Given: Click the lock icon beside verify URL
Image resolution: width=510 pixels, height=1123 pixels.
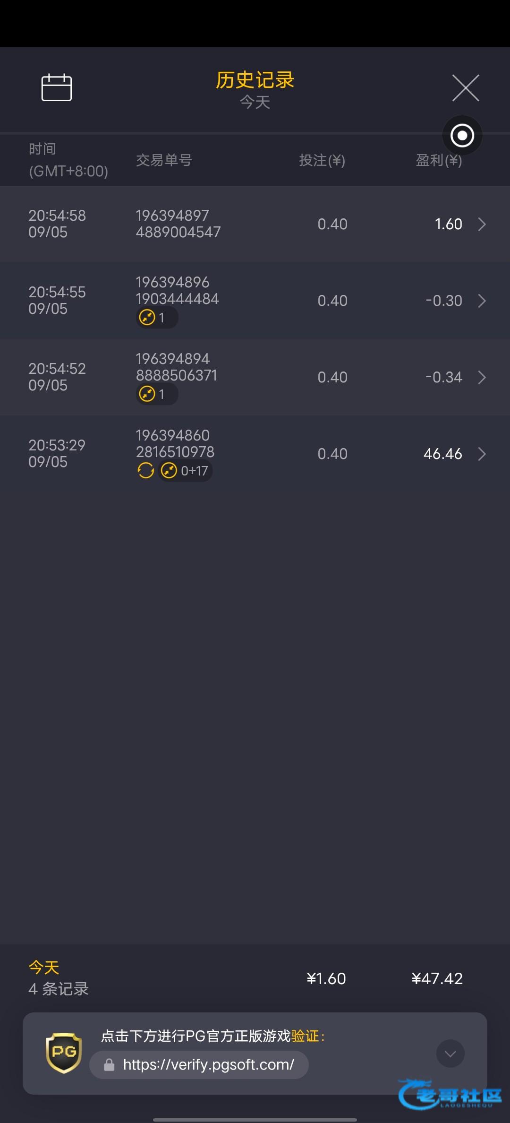Looking at the screenshot, I should (x=109, y=1065).
